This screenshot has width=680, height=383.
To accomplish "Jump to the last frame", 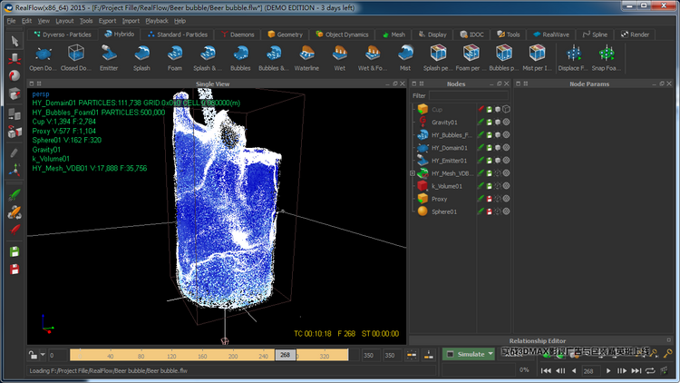I will 636,370.
